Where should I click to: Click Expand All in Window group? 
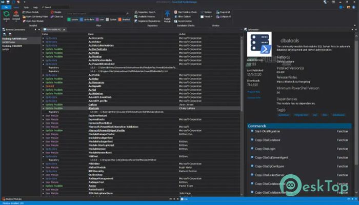tap(223, 12)
